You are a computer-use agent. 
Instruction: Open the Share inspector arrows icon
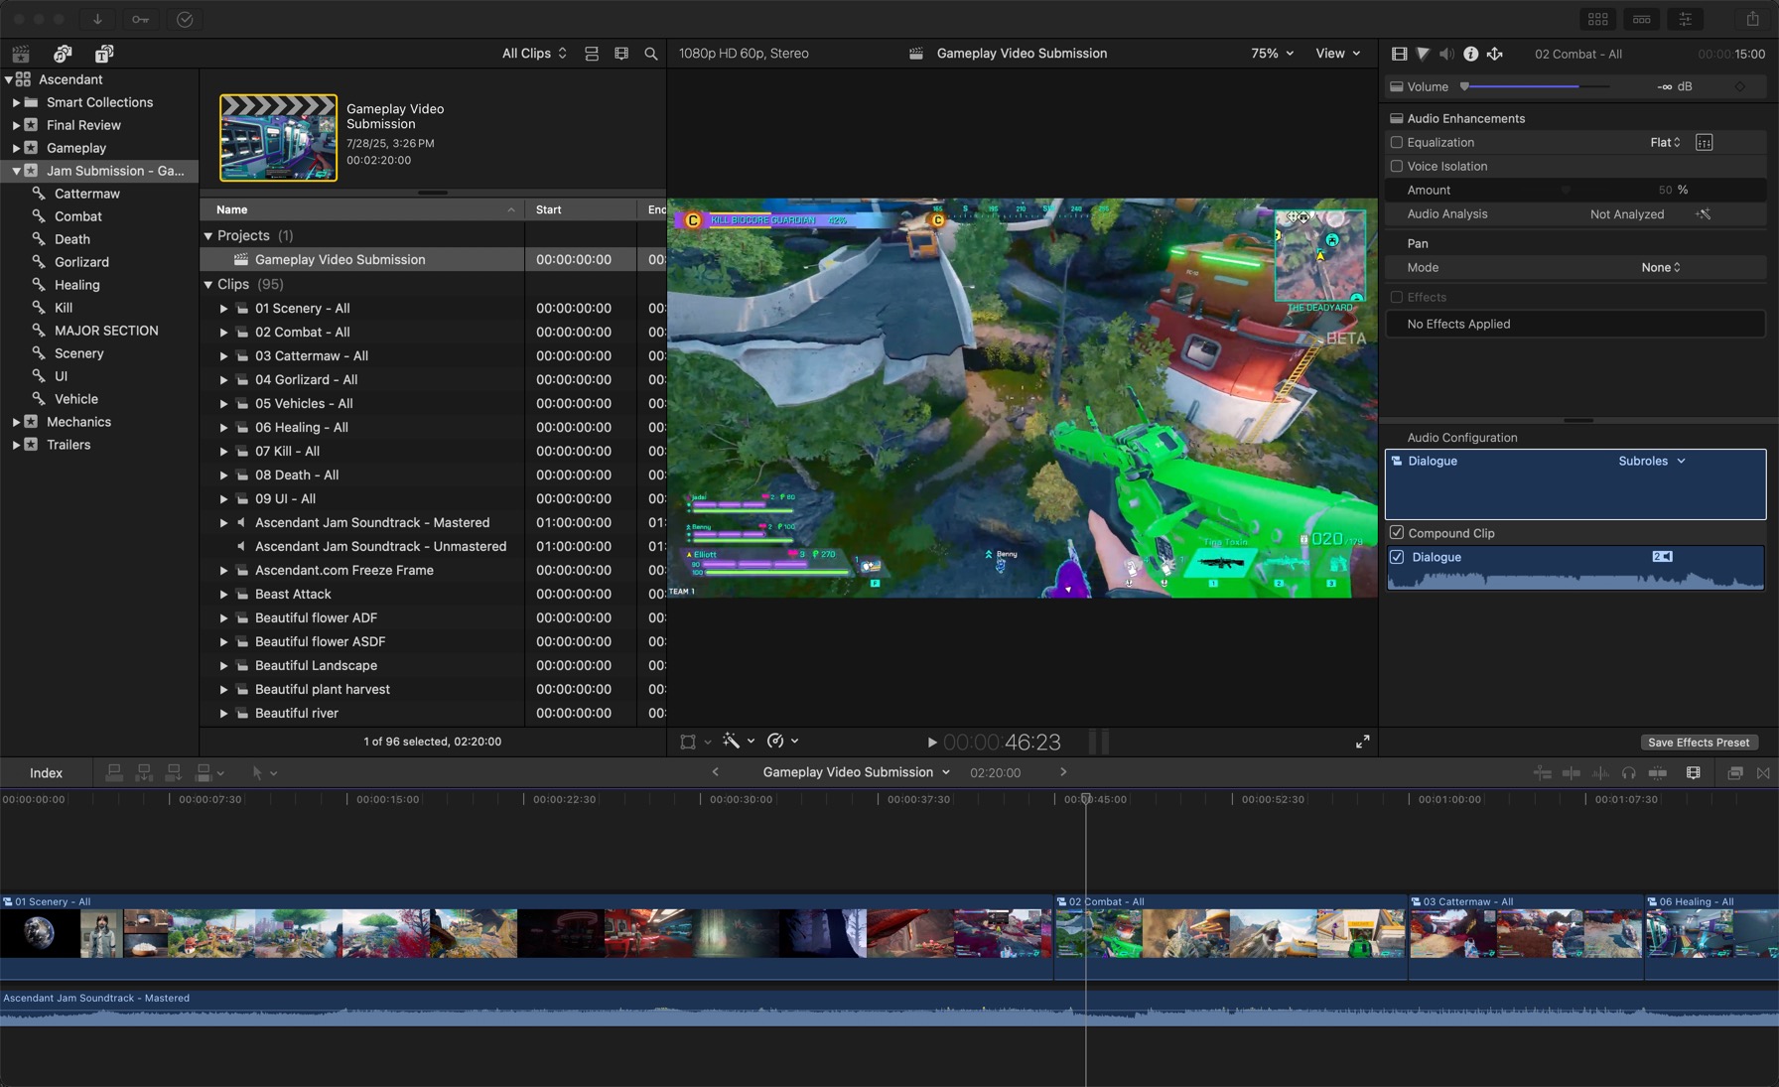(1494, 54)
